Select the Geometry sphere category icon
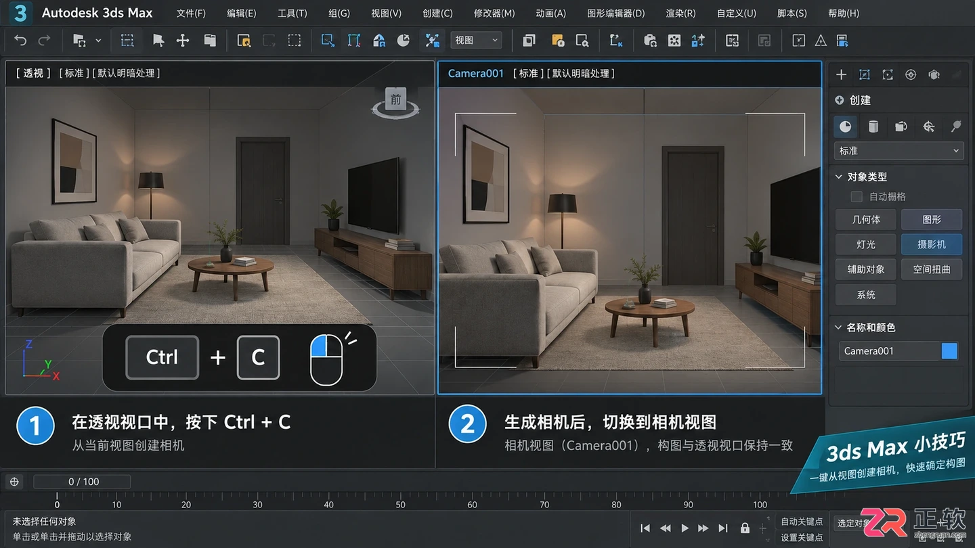Viewport: 975px width, 548px height. click(846, 127)
